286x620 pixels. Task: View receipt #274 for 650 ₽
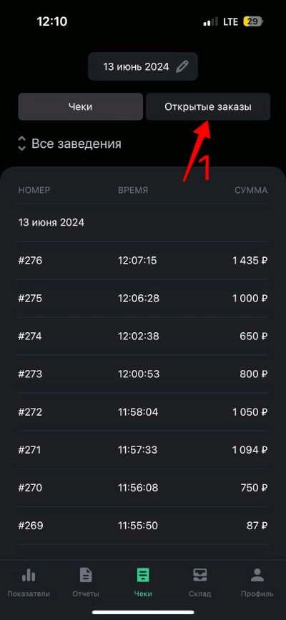[143, 336]
